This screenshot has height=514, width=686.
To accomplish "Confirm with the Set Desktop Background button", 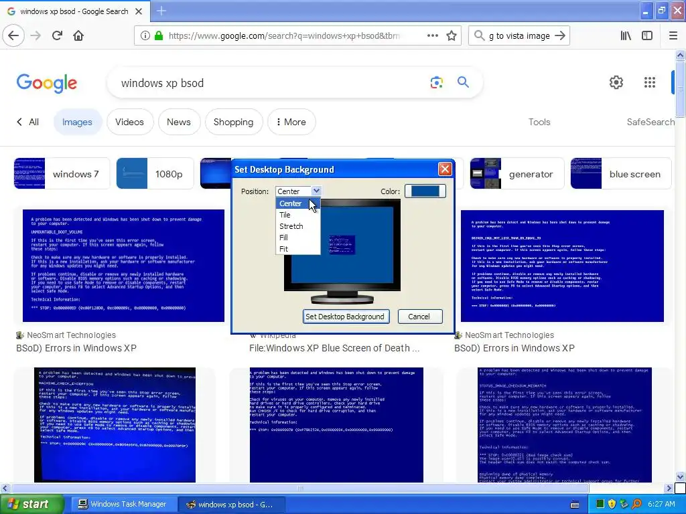I will click(x=346, y=317).
